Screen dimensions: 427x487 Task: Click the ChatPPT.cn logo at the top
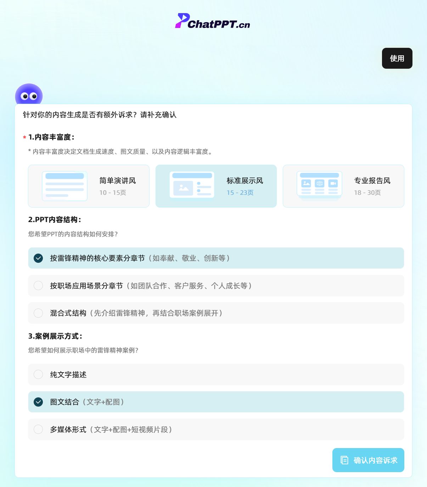213,22
